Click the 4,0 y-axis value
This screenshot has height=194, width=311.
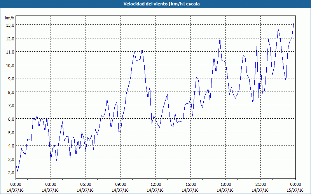(x=11, y=146)
